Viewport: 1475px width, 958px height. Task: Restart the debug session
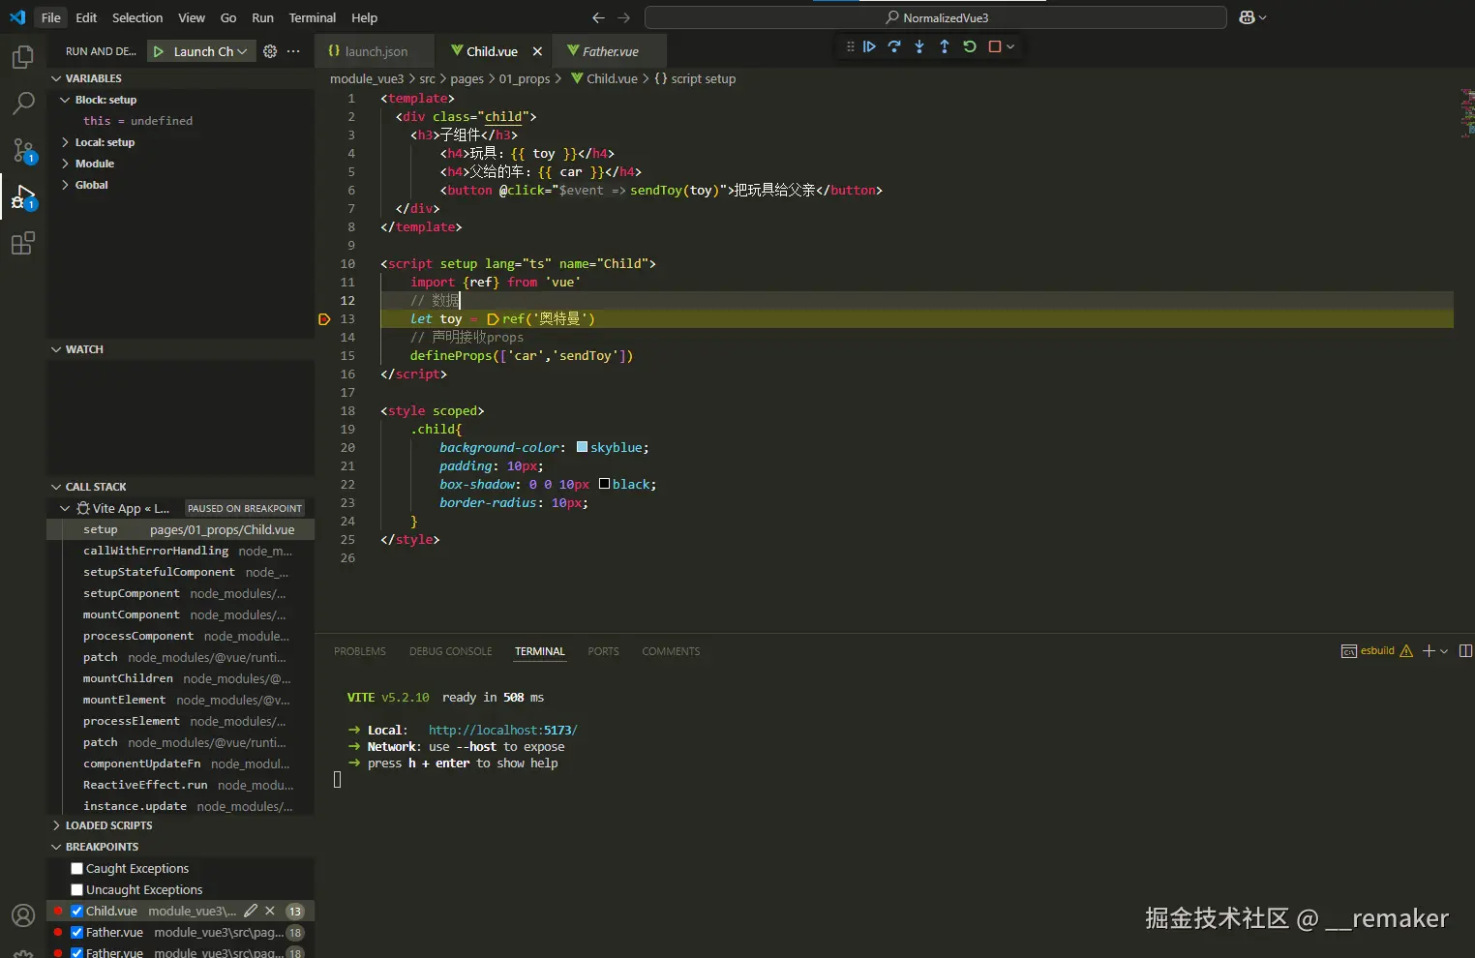tap(970, 46)
